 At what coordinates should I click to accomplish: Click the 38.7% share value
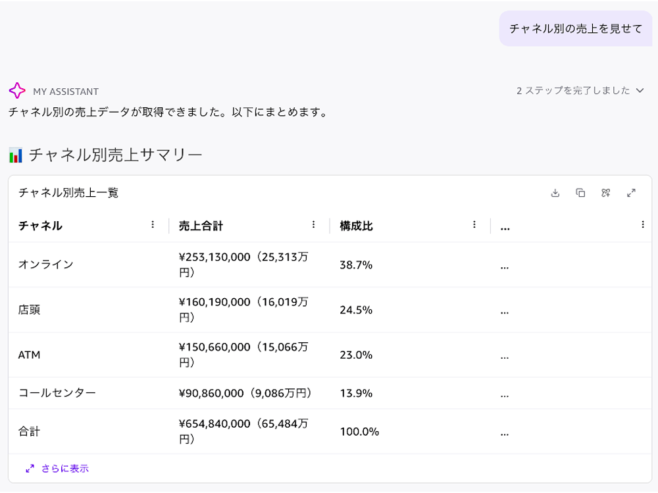point(356,265)
